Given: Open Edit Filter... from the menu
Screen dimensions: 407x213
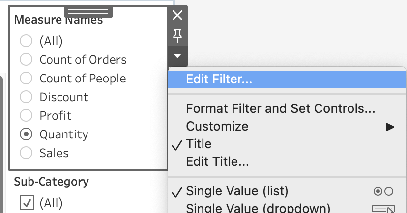Looking at the screenshot, I should tap(219, 80).
